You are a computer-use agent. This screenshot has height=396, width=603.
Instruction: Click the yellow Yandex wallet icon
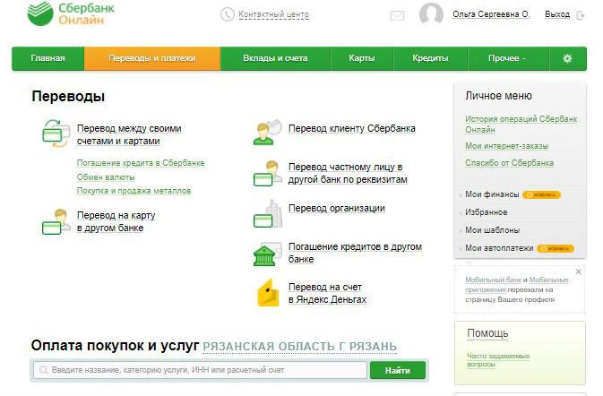268,293
